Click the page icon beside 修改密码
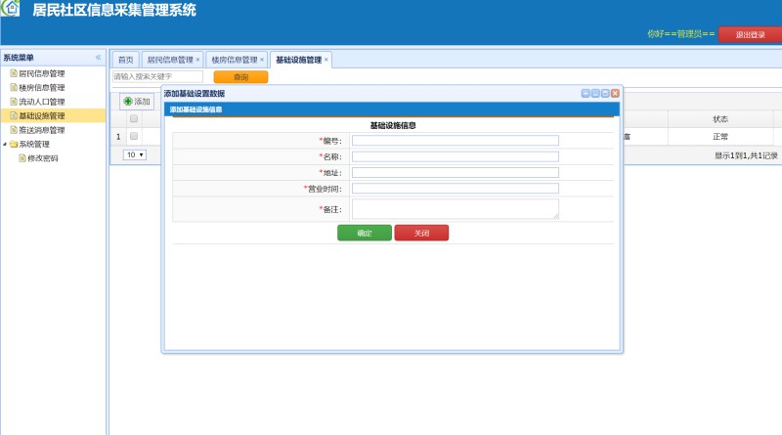Viewport: 782px width, 435px height. click(22, 158)
